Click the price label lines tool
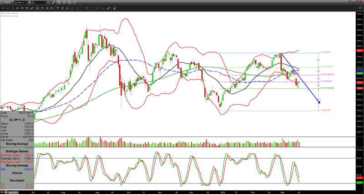364x194 pixels. tap(87, 8)
